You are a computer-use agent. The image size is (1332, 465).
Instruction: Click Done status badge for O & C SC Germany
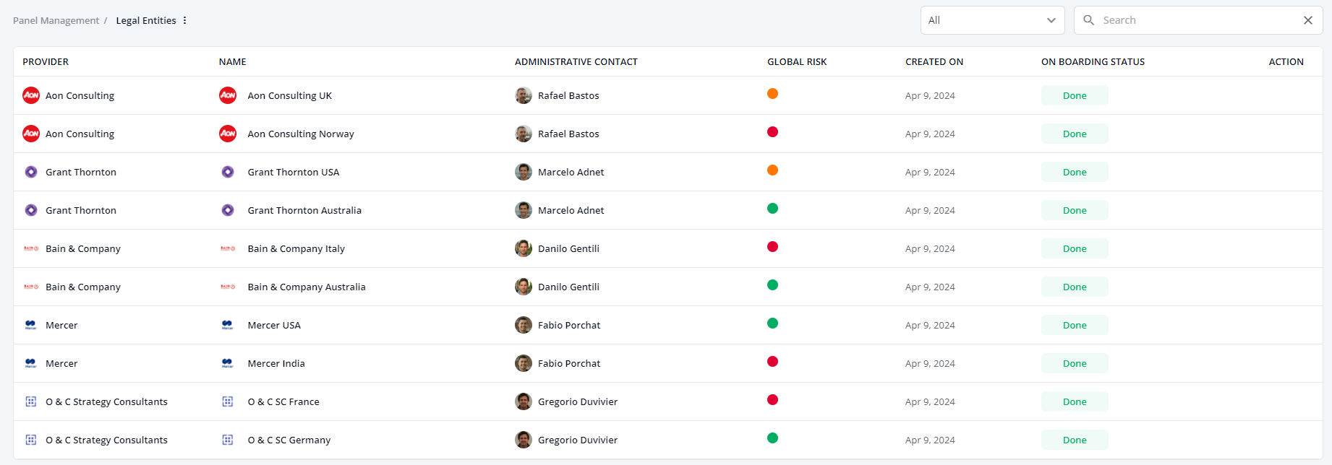(1075, 440)
